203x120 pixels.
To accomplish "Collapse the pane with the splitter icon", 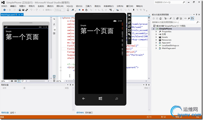I will [x=54, y=81].
